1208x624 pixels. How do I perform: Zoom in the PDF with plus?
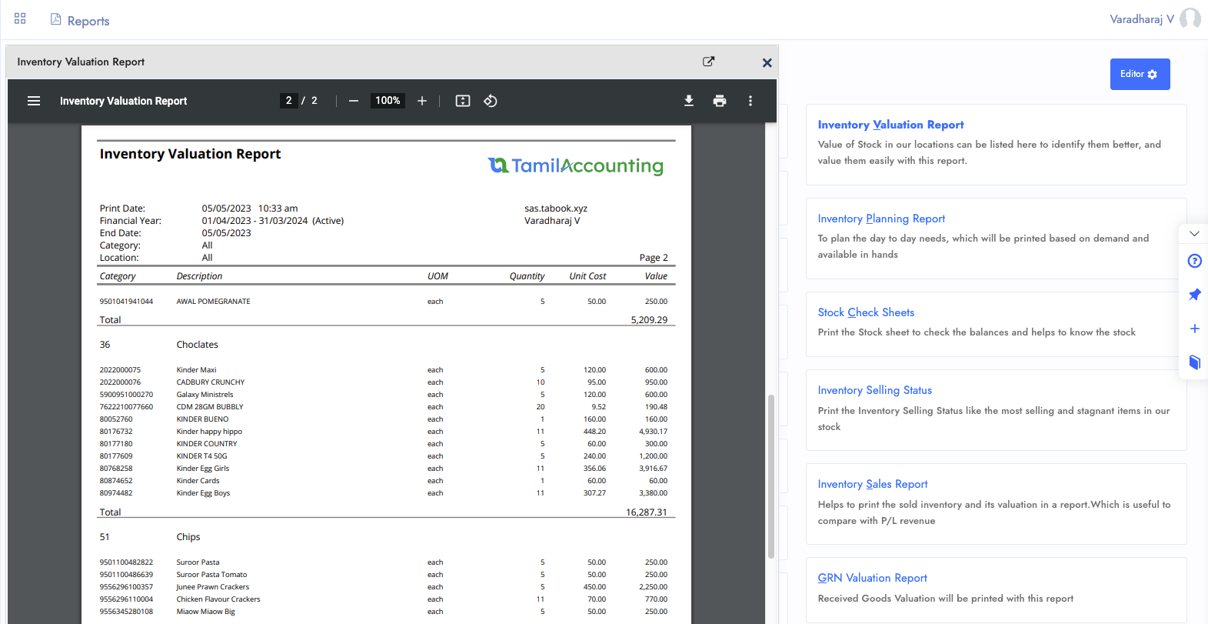[422, 101]
